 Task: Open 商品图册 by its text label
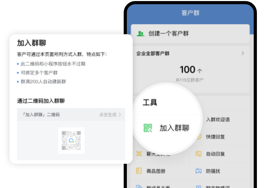pyautogui.click(x=156, y=171)
